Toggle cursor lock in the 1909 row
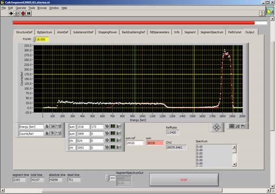Viewport: 276px width, 194px height. 119,133
